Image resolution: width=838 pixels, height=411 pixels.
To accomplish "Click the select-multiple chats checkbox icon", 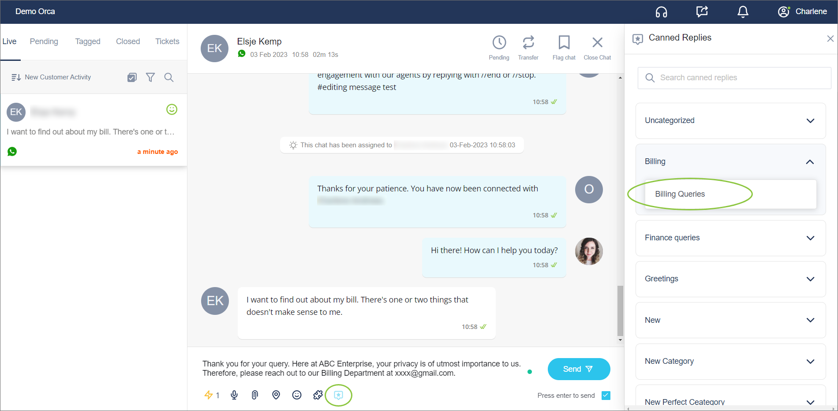I will (132, 78).
